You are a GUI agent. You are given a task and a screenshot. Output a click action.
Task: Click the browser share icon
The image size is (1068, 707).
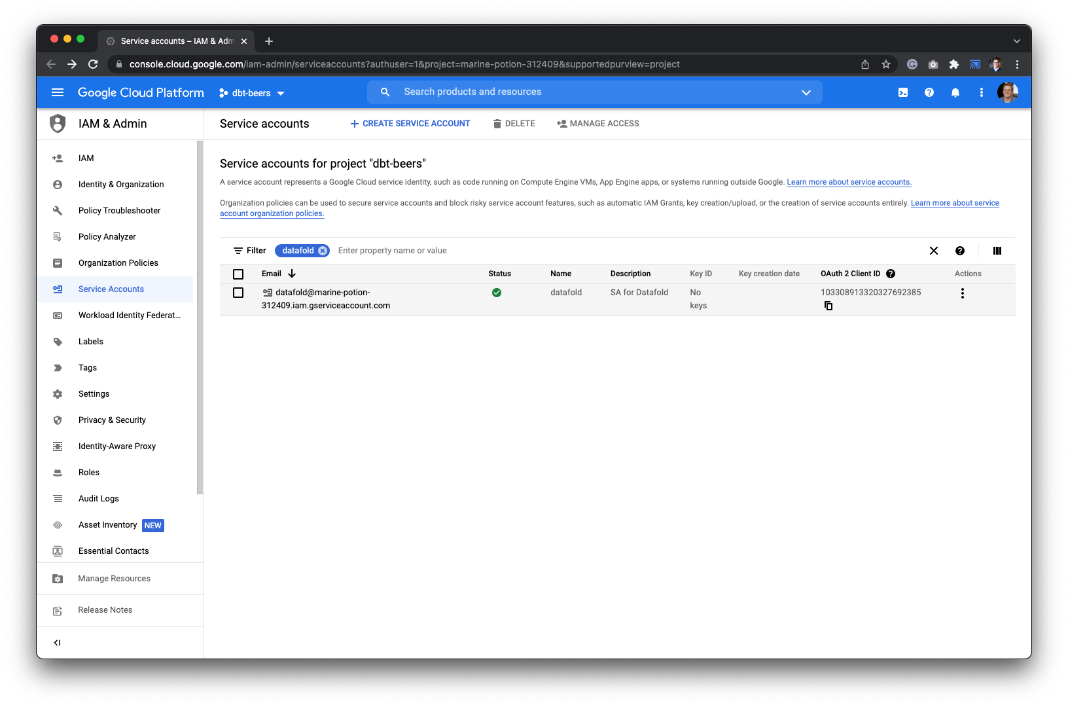tap(865, 64)
